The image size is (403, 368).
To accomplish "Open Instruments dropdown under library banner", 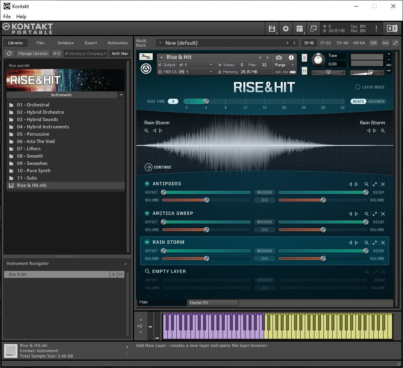I will 121,95.
